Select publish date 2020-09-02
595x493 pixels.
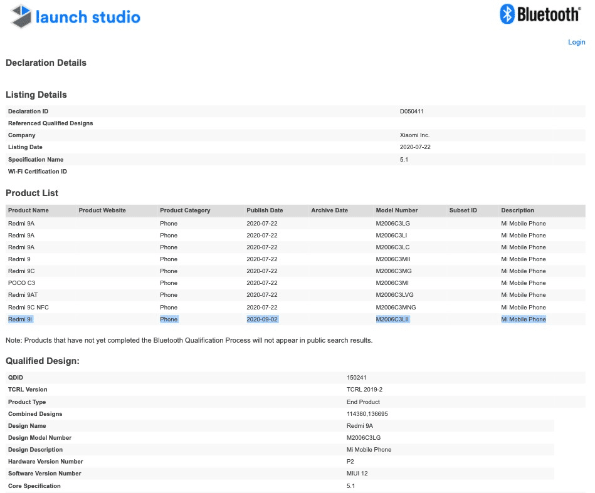[x=262, y=319]
